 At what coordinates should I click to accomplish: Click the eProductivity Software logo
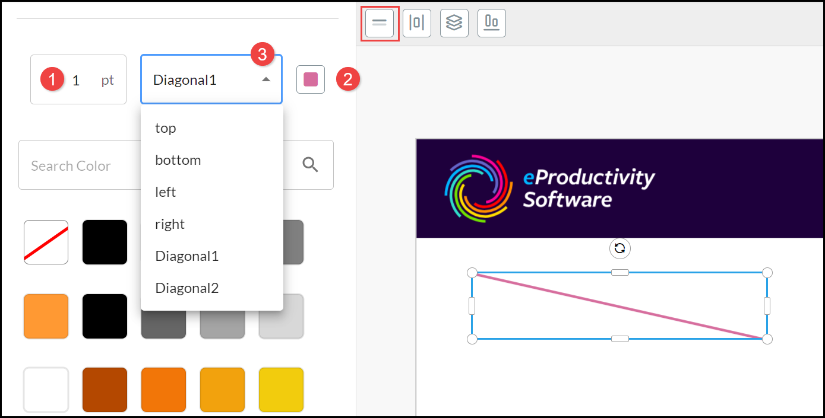click(549, 189)
